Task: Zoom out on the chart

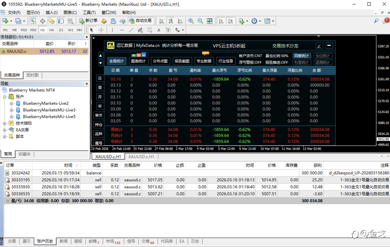Action: click(200, 21)
